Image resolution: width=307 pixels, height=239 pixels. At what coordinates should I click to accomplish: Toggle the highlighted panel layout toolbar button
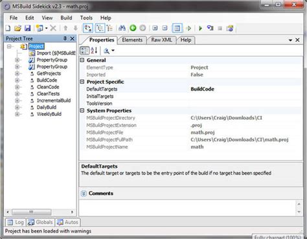(177, 28)
